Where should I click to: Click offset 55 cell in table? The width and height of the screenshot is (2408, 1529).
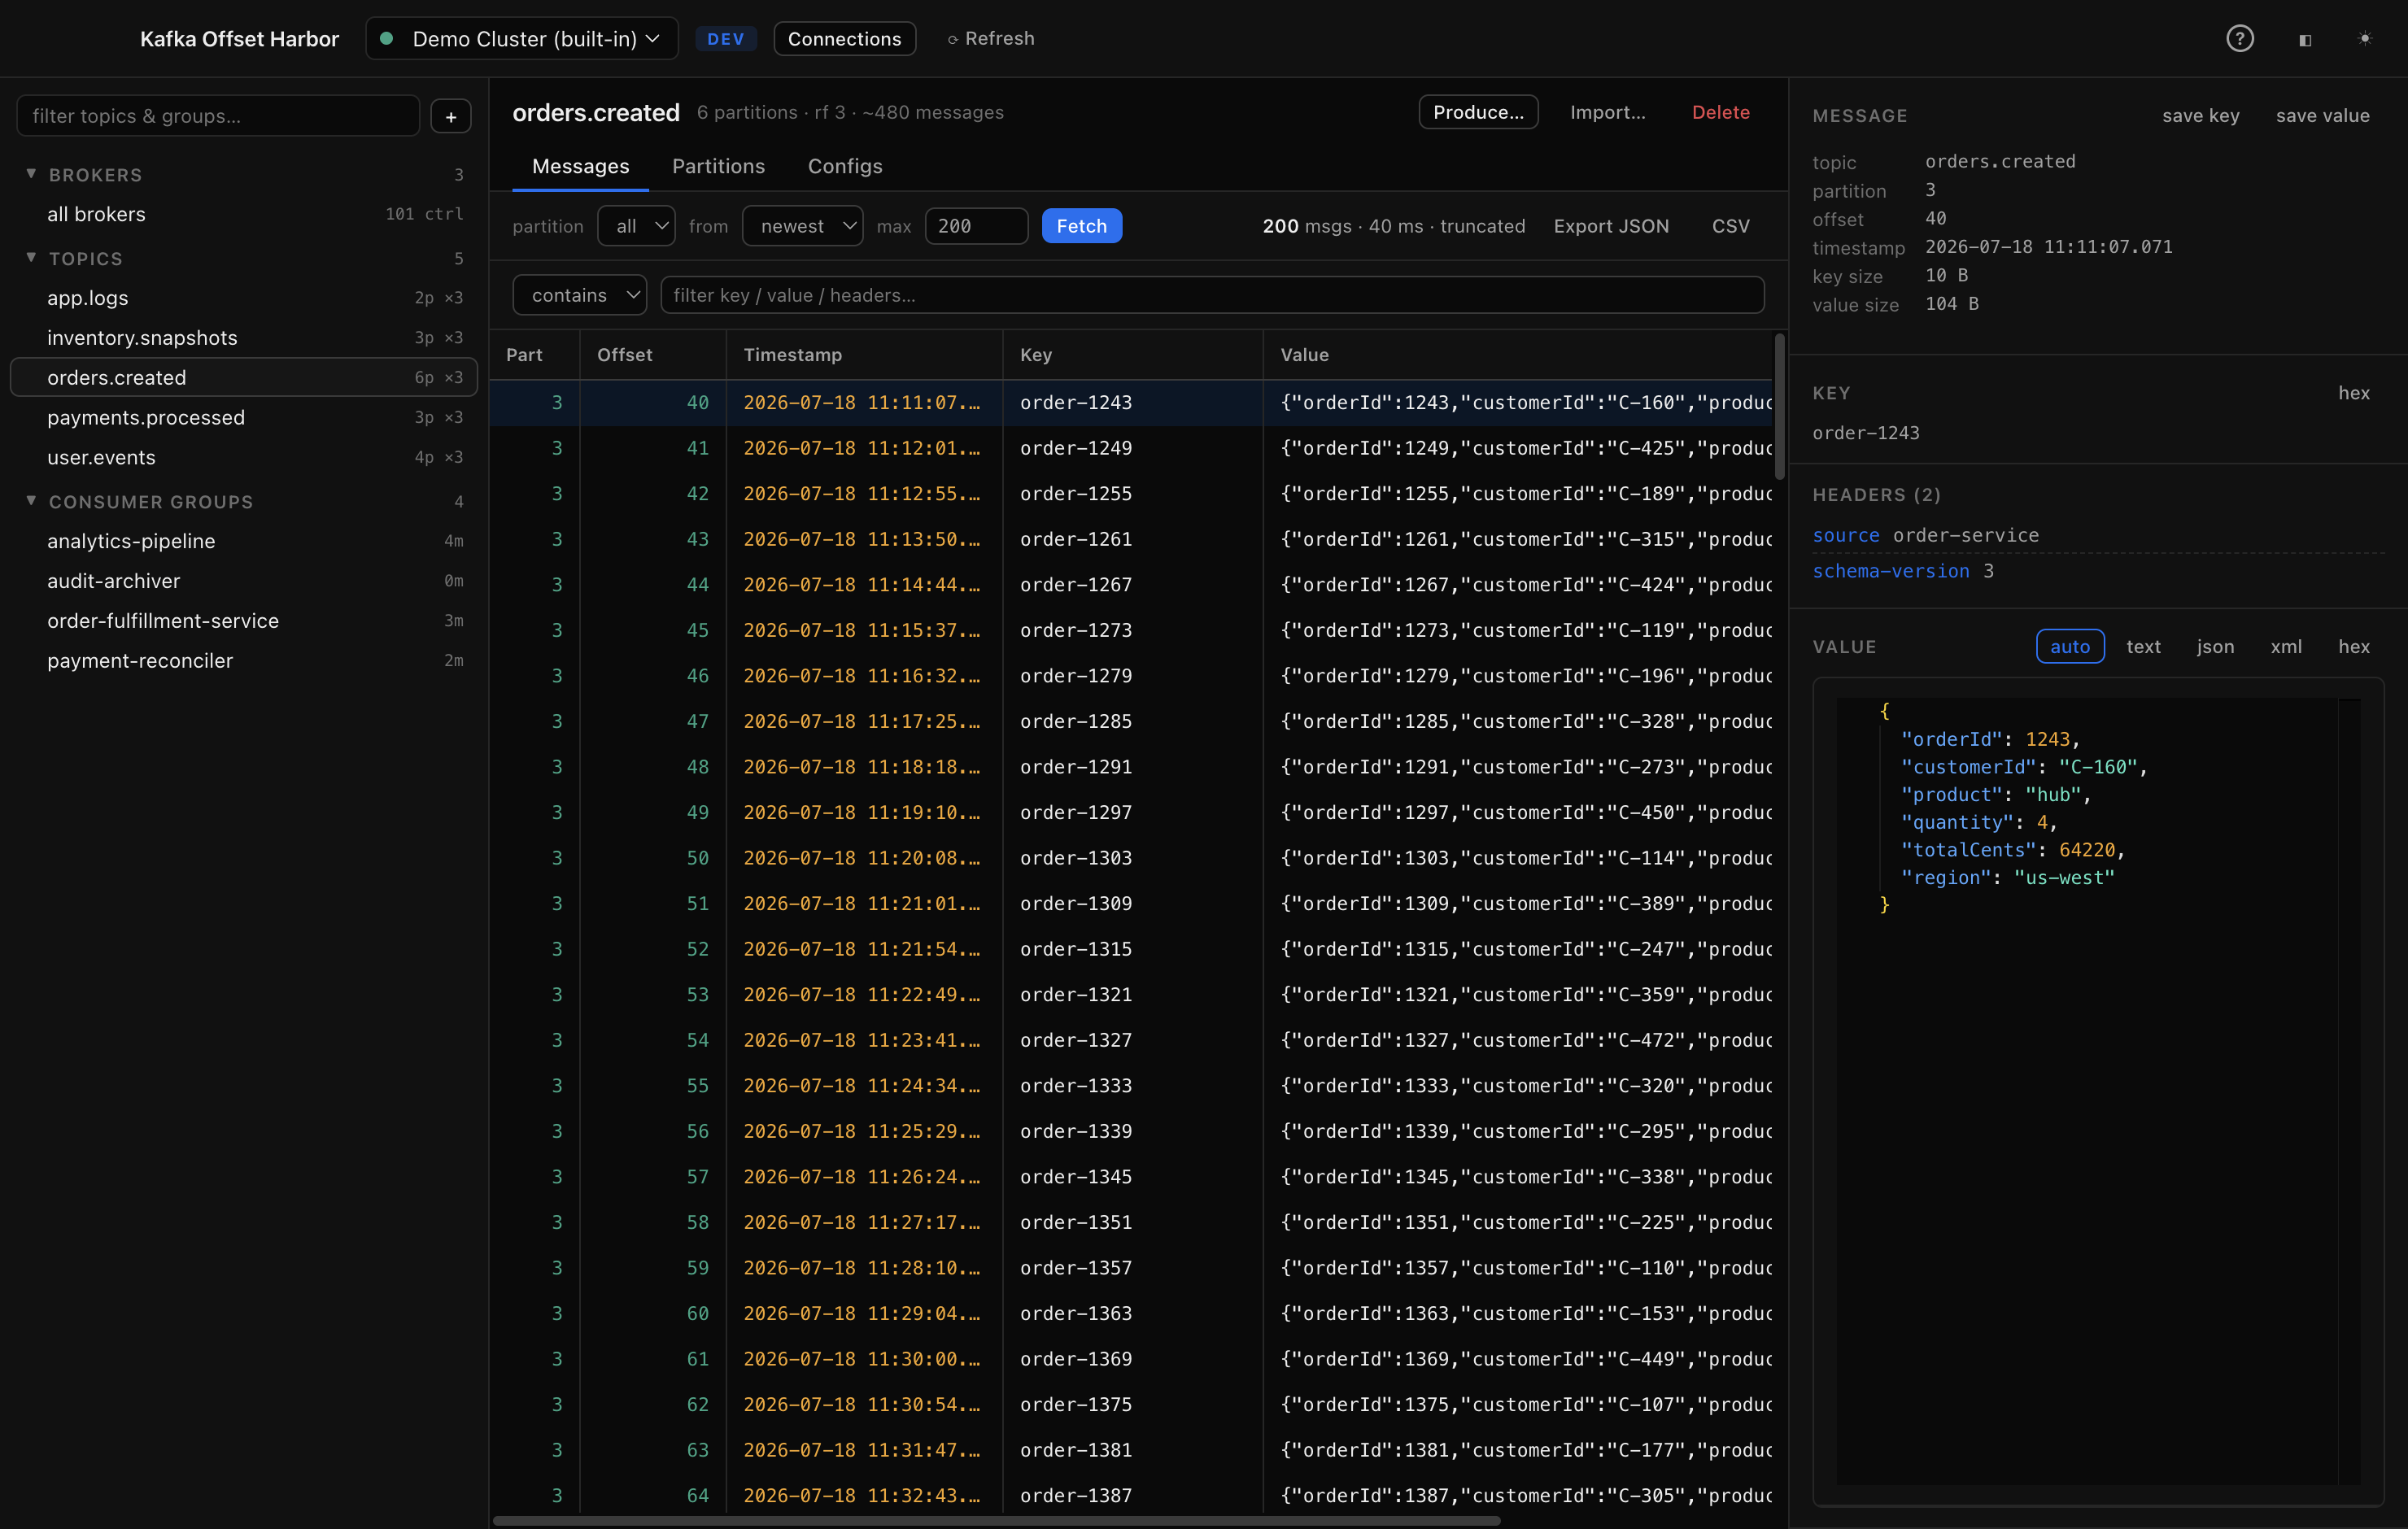tap(653, 1086)
